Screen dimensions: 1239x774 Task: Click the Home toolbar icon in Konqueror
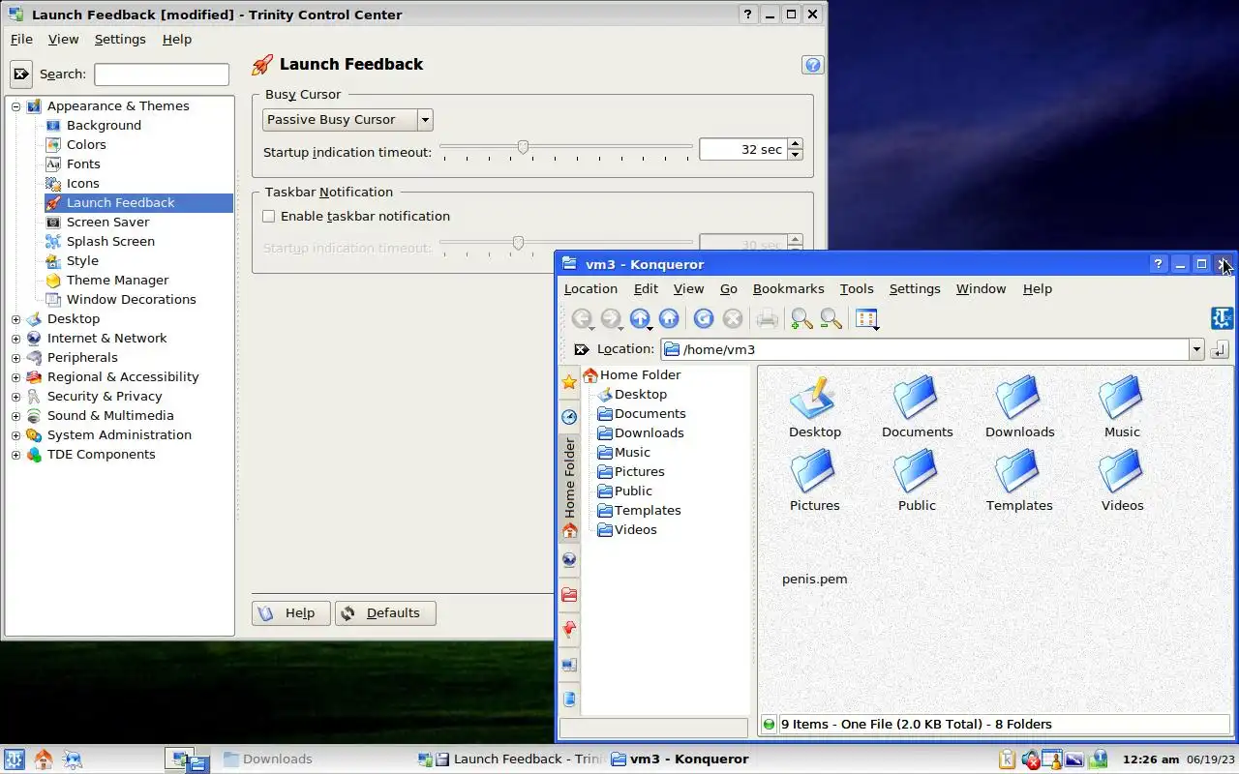pyautogui.click(x=669, y=318)
